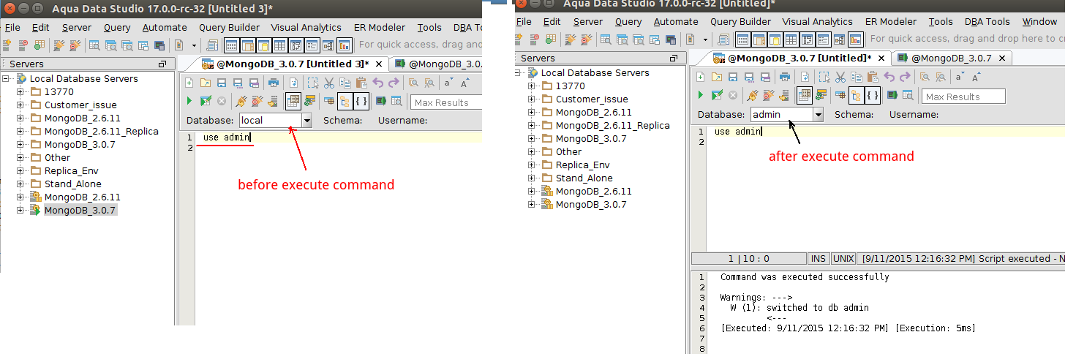The height and width of the screenshot is (362, 1076).
Task: Toggle first layout button in left window main toolbar
Action: coord(230,45)
